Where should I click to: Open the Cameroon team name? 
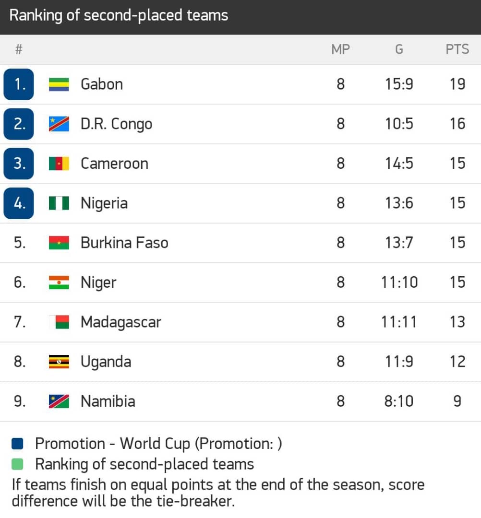114,164
